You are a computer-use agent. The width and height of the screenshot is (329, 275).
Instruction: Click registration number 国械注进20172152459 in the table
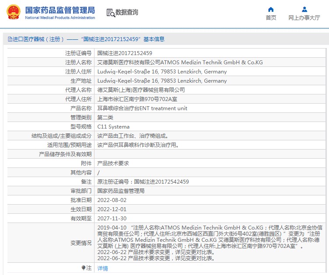click(x=125, y=53)
